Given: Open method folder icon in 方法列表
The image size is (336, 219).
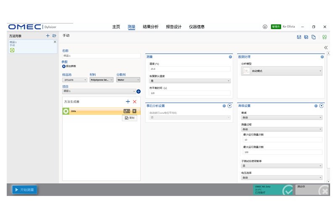Looking at the screenshot, I should pyautogui.click(x=54, y=36).
